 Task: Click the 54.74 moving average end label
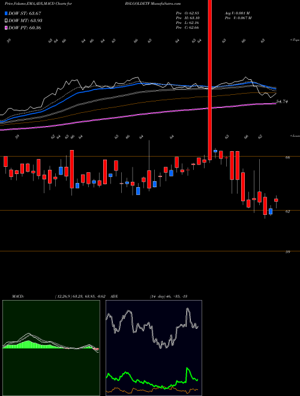click(282, 101)
